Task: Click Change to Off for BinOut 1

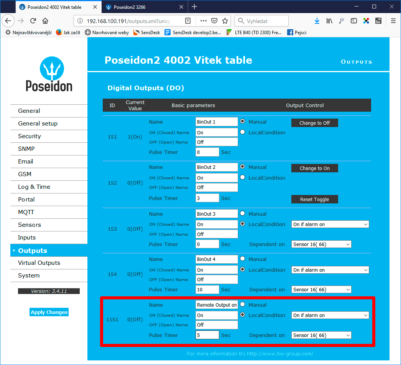Action: coord(315,123)
